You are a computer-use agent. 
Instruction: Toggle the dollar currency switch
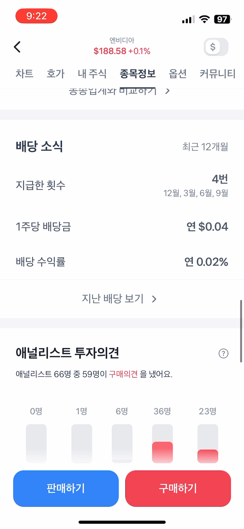[x=216, y=47]
